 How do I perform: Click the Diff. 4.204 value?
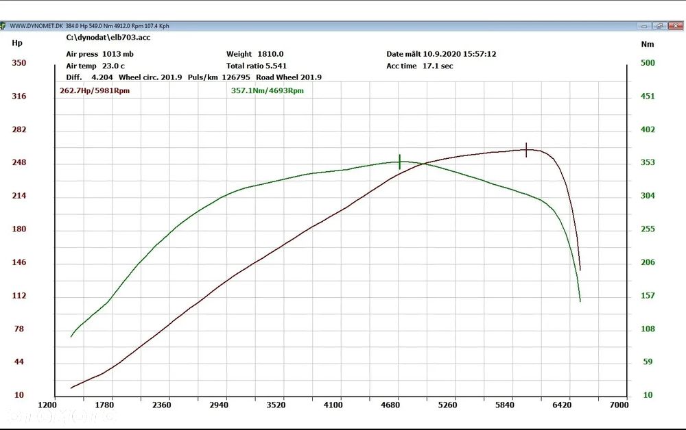[x=89, y=77]
